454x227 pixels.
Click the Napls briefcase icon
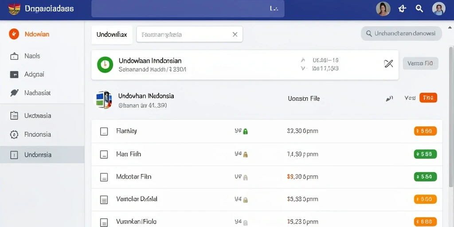coord(14,56)
